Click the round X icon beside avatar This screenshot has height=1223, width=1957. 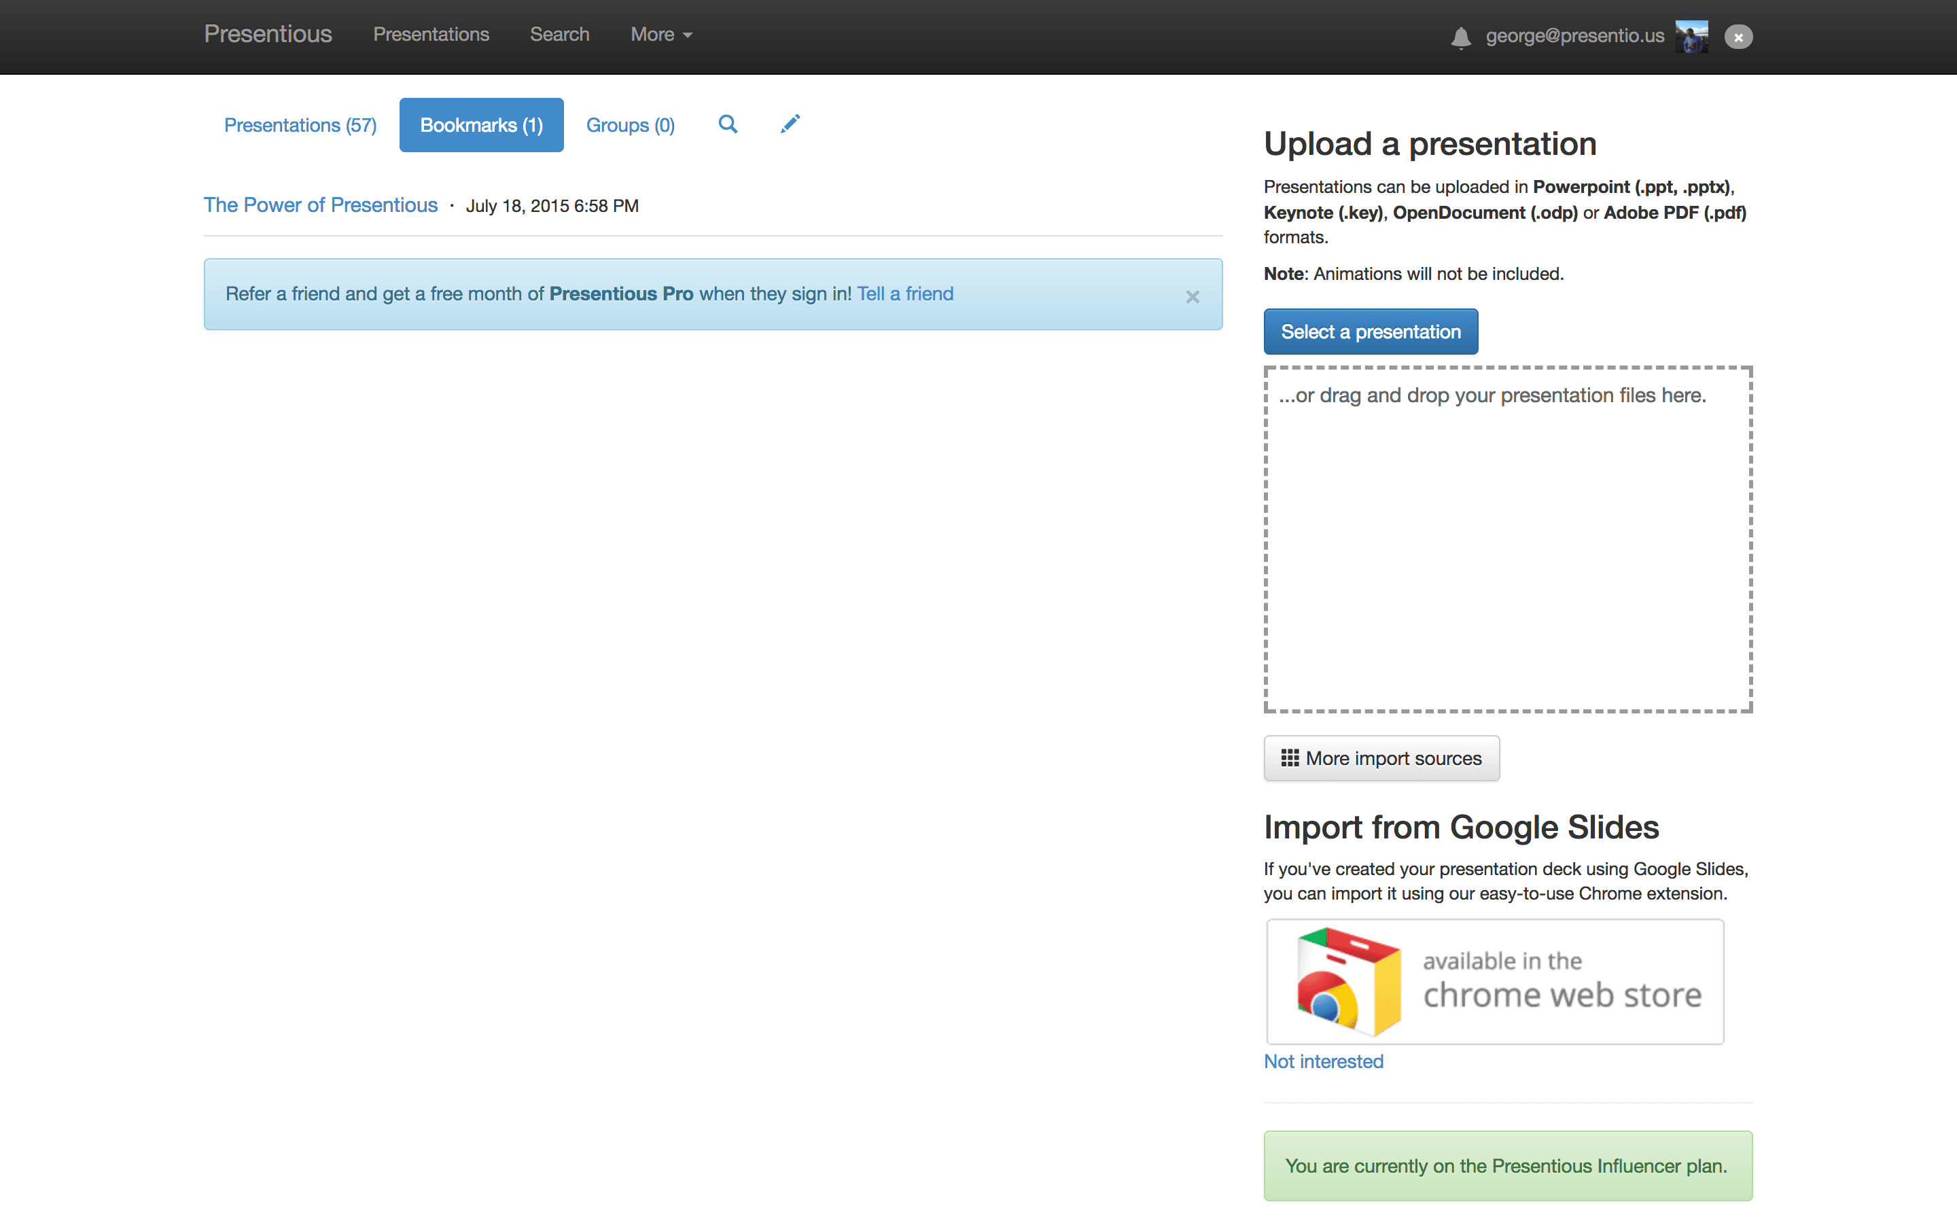[1738, 37]
